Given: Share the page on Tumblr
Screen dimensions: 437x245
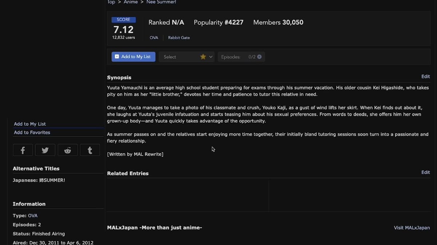Looking at the screenshot, I should 90,150.
